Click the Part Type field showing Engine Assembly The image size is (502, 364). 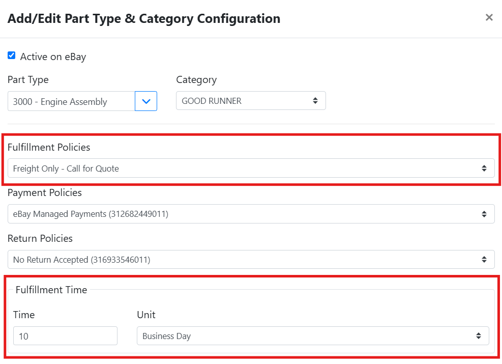[71, 101]
